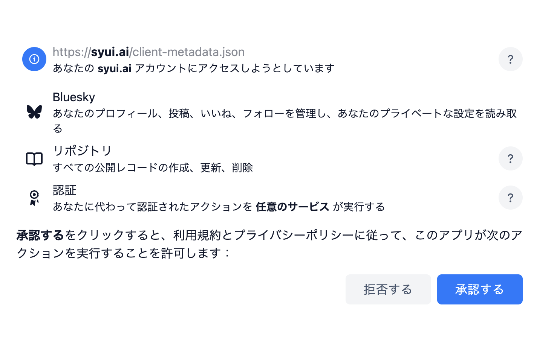Screen dimensions: 560x350
Task: Click the question mark beside リポジトリ
Action: [511, 158]
